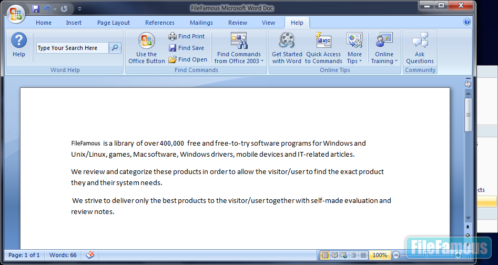Switch to the Page Layout tab
Viewport: 498px width, 265px height.
coord(114,23)
